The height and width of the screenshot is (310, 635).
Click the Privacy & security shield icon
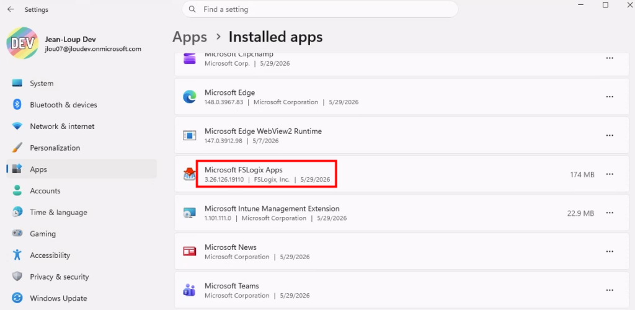tap(17, 277)
